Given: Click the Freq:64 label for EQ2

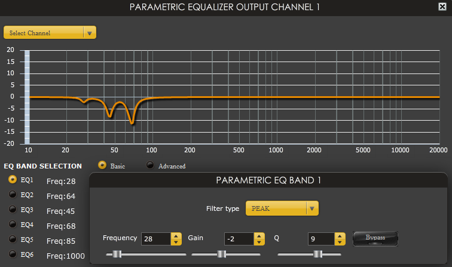Looking at the screenshot, I should 61,196.
